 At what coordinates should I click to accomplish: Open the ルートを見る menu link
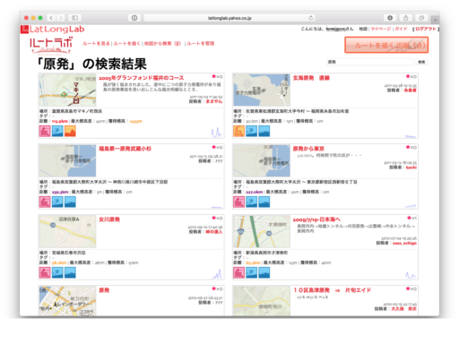click(x=96, y=44)
